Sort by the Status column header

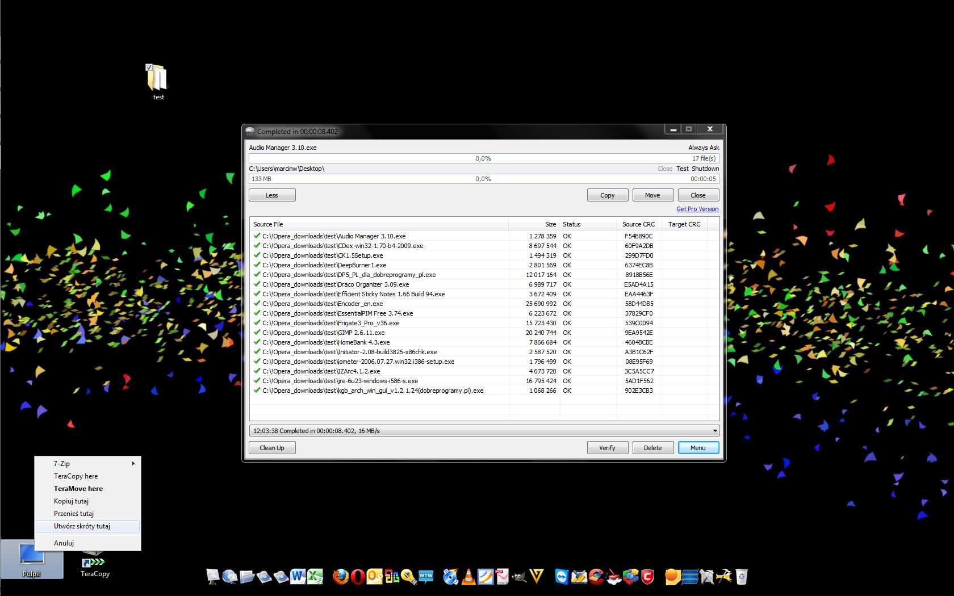588,224
